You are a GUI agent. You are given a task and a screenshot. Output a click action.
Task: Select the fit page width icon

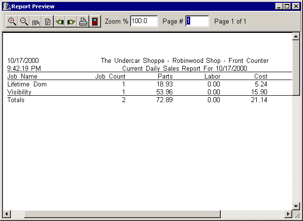pos(36,22)
